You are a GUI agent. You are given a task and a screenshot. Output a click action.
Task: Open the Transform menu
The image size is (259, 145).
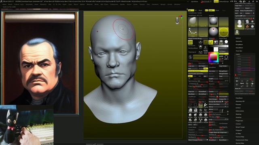point(155,4)
